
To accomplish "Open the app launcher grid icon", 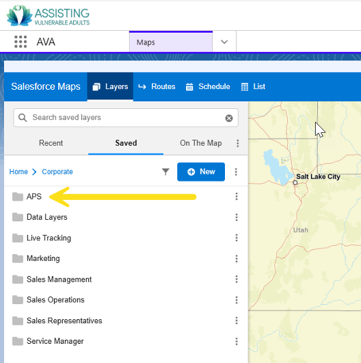I will (21, 42).
